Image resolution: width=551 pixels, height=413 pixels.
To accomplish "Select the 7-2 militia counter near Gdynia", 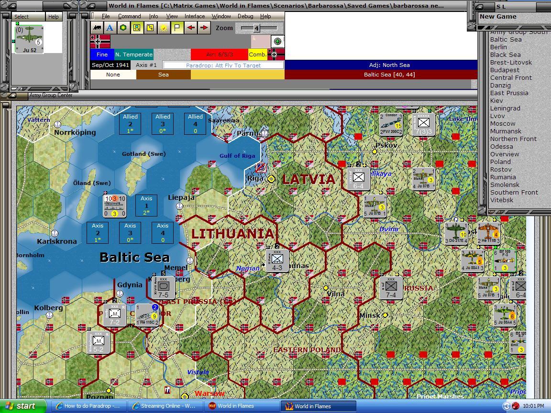I will pyautogui.click(x=115, y=315).
